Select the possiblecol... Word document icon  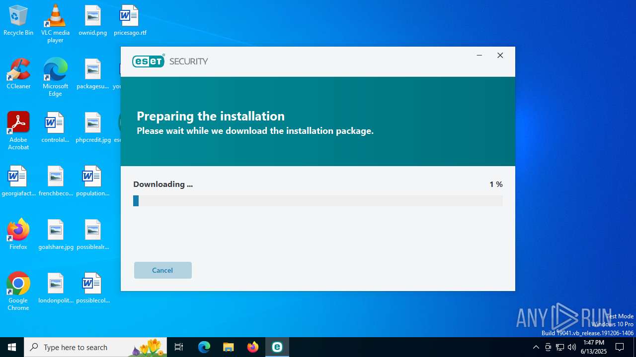click(93, 289)
